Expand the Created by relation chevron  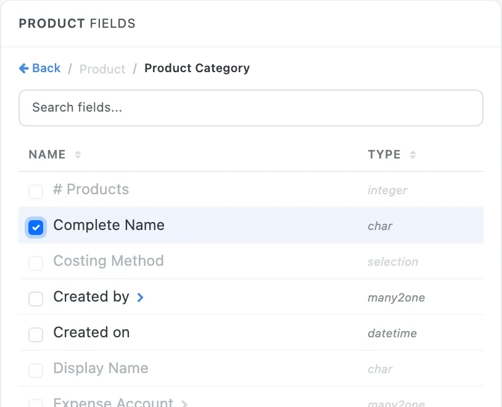(x=140, y=297)
